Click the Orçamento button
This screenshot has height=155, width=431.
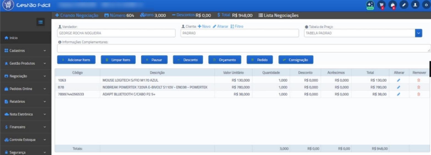coord(225,60)
